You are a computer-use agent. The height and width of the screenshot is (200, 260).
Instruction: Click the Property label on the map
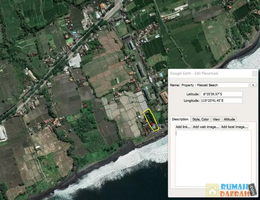point(159,125)
